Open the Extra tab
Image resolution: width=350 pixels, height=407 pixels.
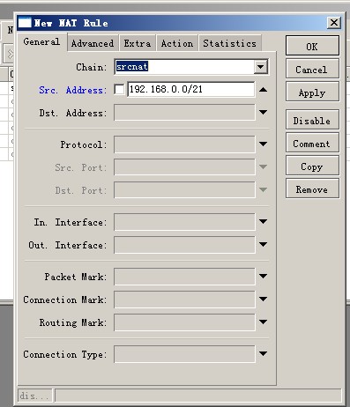[138, 43]
